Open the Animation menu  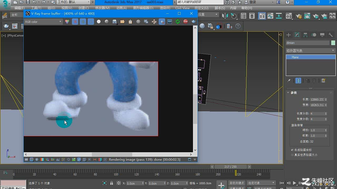[121, 8]
